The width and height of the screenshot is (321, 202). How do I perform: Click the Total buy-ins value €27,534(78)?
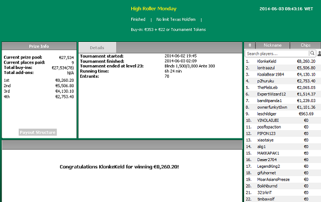[x=63, y=67]
